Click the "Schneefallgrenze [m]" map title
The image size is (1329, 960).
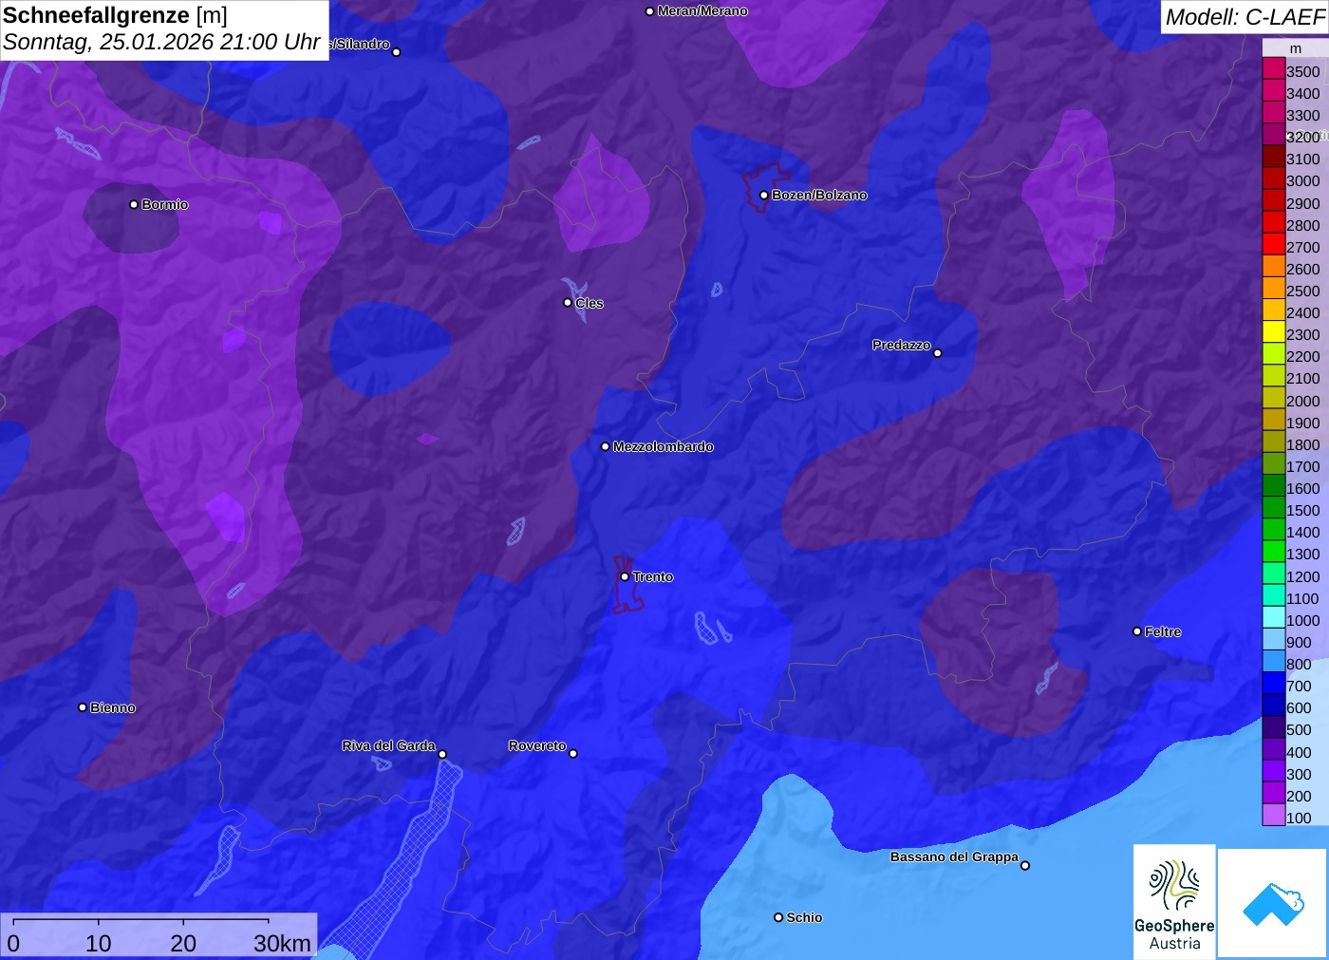tap(115, 15)
